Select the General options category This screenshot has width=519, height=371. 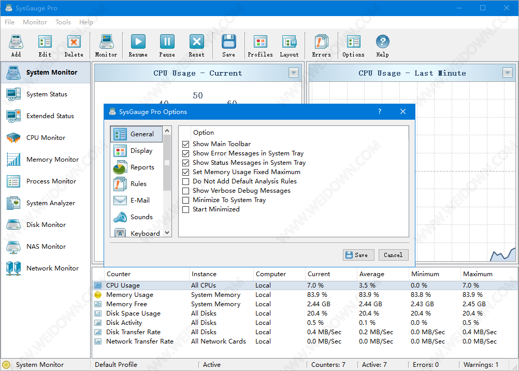tap(137, 134)
